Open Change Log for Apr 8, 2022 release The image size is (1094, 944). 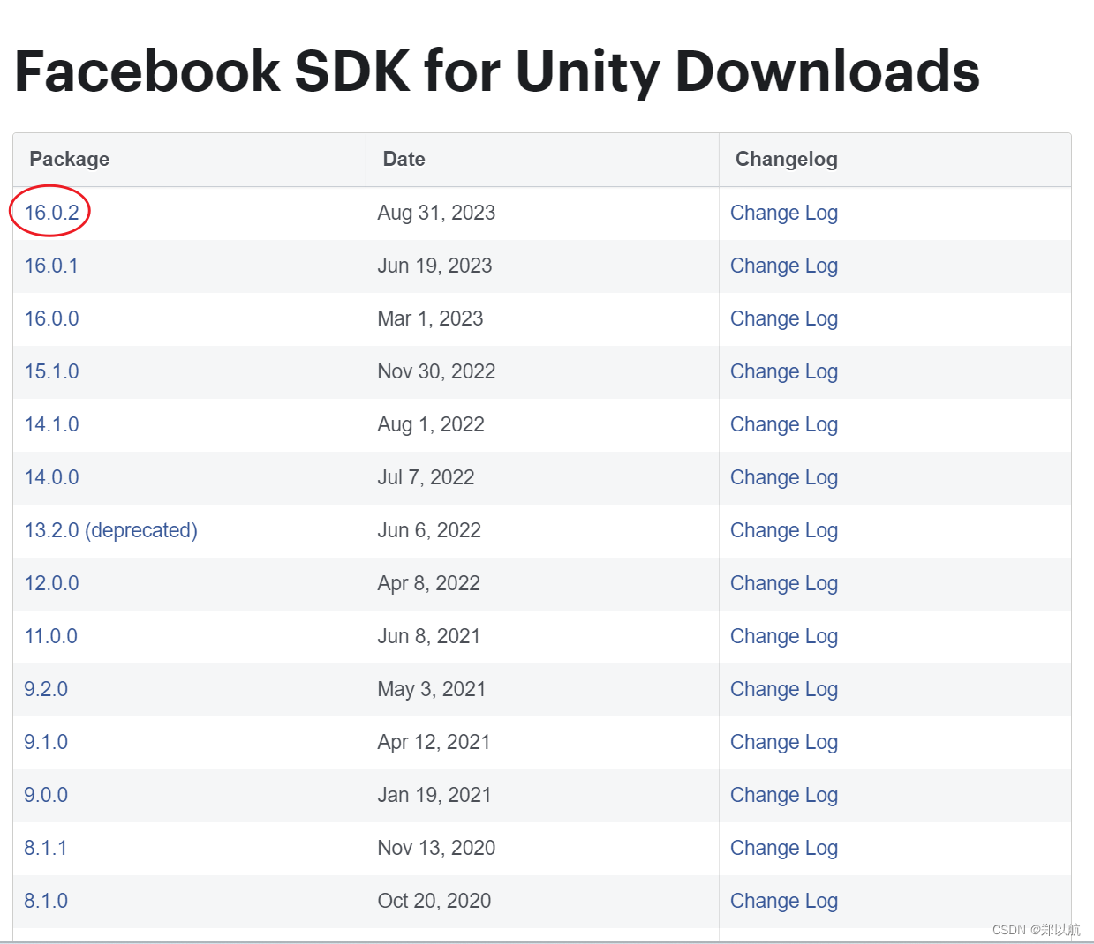point(784,584)
